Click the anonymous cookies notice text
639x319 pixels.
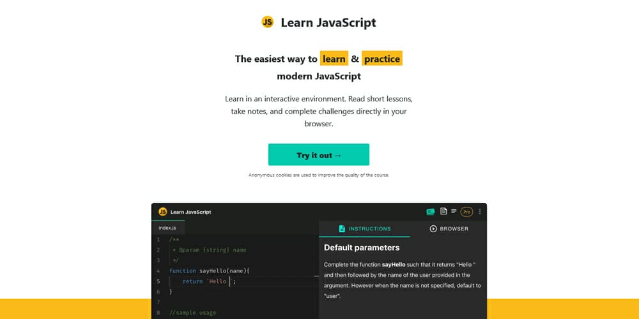click(319, 175)
